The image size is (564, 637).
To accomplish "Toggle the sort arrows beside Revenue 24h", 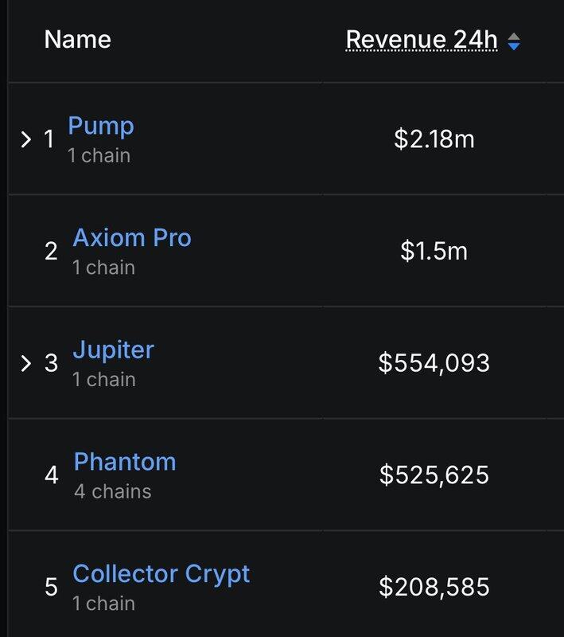I will click(514, 41).
